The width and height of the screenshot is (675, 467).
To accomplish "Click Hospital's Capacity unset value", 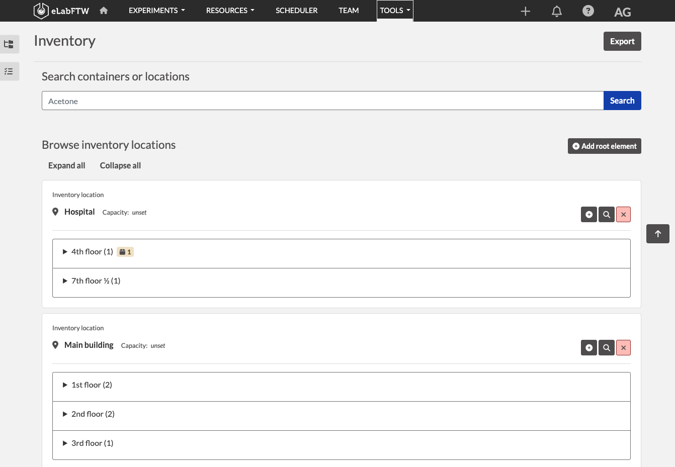I will [x=139, y=213].
